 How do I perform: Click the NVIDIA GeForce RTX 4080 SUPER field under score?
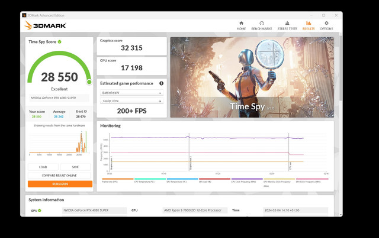[59, 98]
